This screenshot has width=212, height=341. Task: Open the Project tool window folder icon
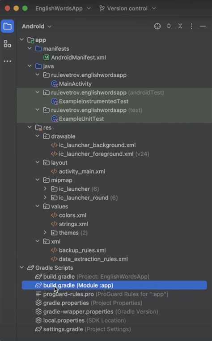pyautogui.click(x=7, y=26)
